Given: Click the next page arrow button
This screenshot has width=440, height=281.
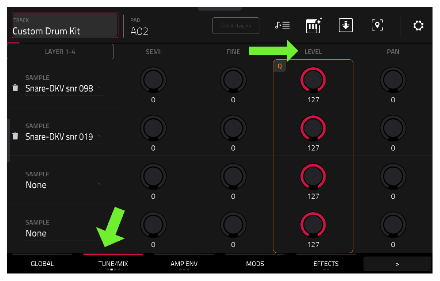Looking at the screenshot, I should pos(397,264).
